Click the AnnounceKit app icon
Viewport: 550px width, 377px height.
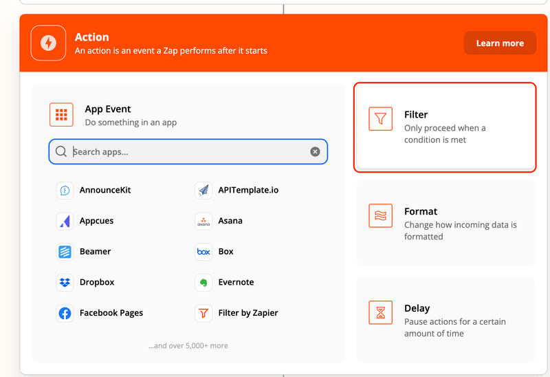65,191
